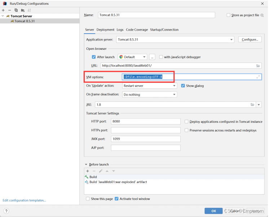269x217 pixels.
Task: Switch to the Server tab
Action: point(89,30)
